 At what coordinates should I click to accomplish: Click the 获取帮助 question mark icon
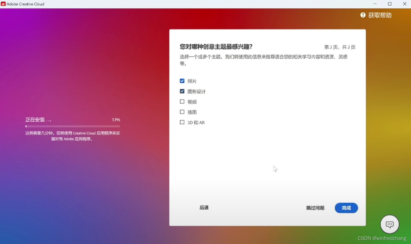363,15
